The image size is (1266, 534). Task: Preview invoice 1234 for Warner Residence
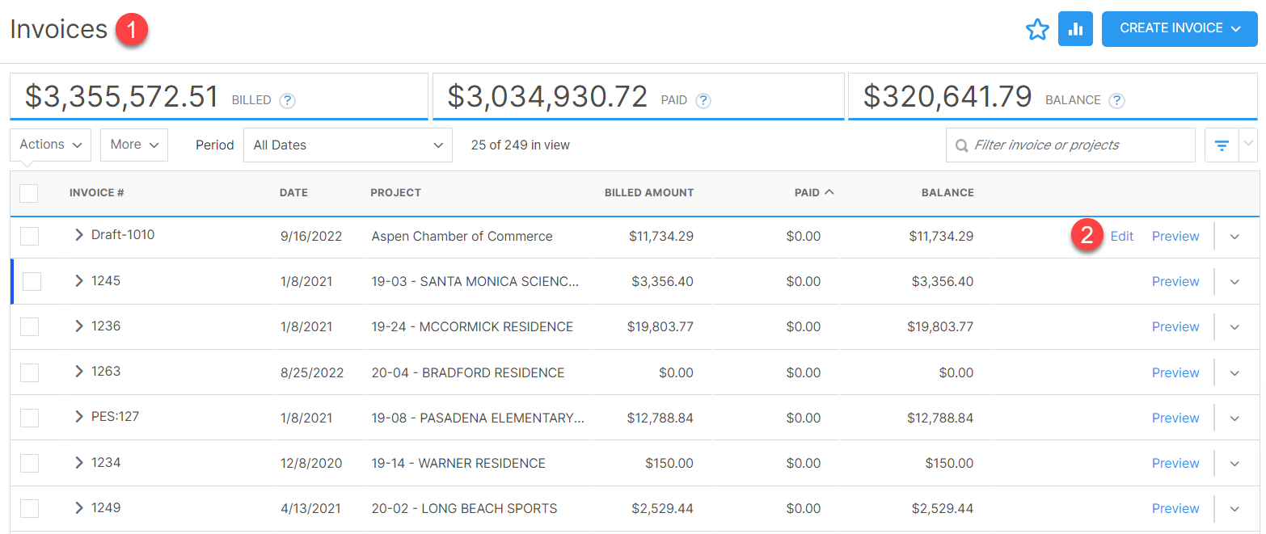tap(1175, 463)
